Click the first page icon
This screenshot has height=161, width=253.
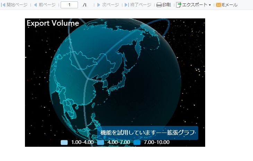click(3, 5)
